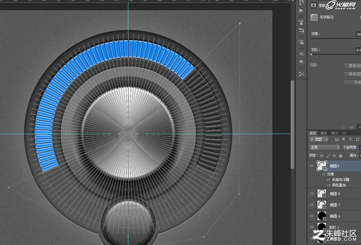Lock transparent pixels checkerboard icon

[322, 156]
